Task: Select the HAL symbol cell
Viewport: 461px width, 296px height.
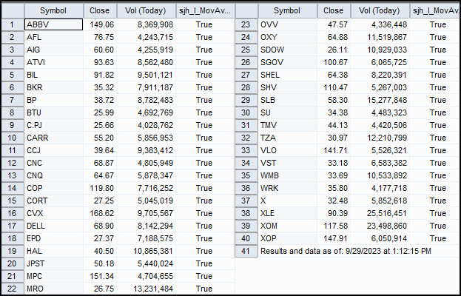Action: click(54, 251)
